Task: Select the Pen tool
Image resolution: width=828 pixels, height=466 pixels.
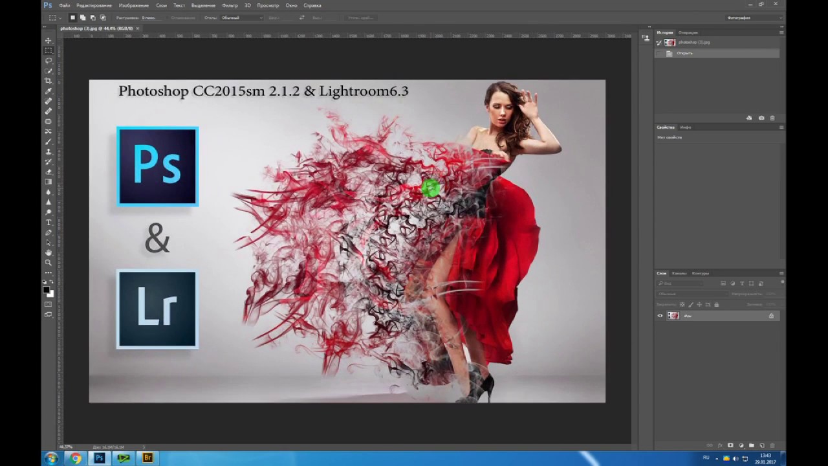Action: click(x=49, y=232)
